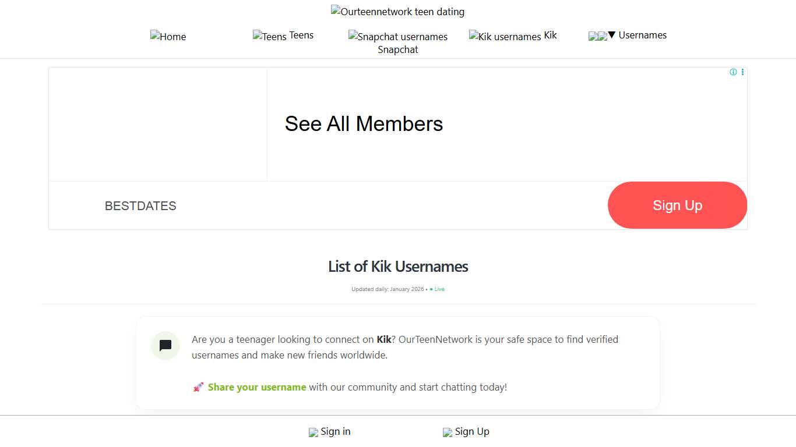The image size is (796, 447).
Task: Click the rocket emoji before Share your username
Action: tap(198, 386)
